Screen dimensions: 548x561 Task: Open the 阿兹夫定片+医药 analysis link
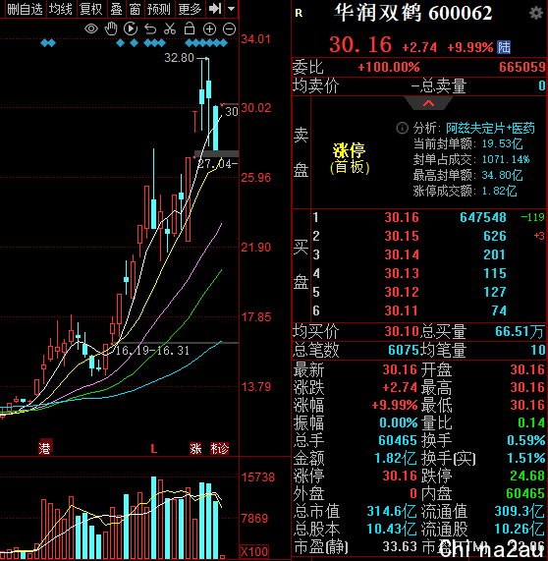(x=490, y=128)
